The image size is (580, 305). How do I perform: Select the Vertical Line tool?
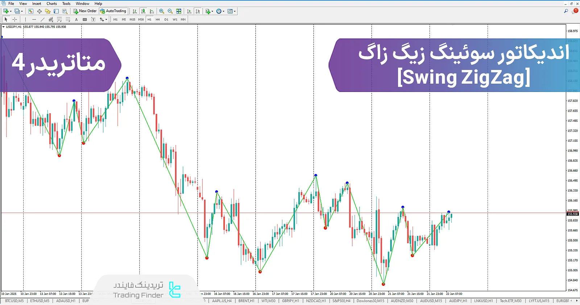[25, 19]
